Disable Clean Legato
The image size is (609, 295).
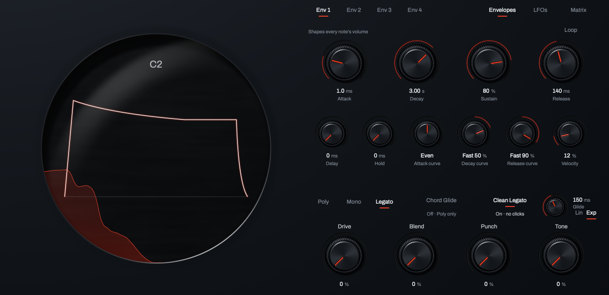pos(510,200)
